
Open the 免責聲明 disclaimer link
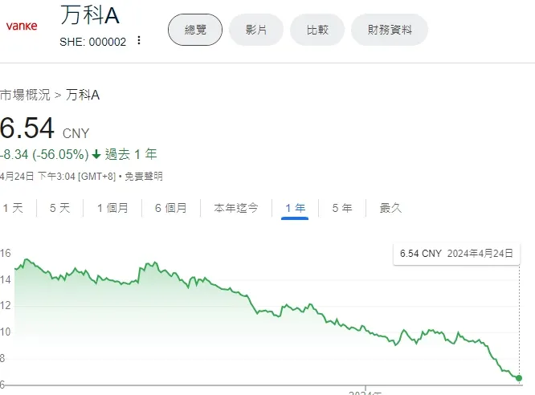click(146, 176)
